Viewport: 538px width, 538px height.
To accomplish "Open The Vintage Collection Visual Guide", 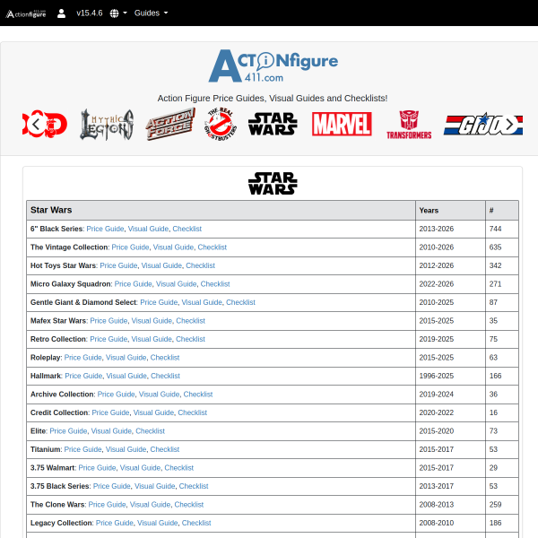I will 173,247.
